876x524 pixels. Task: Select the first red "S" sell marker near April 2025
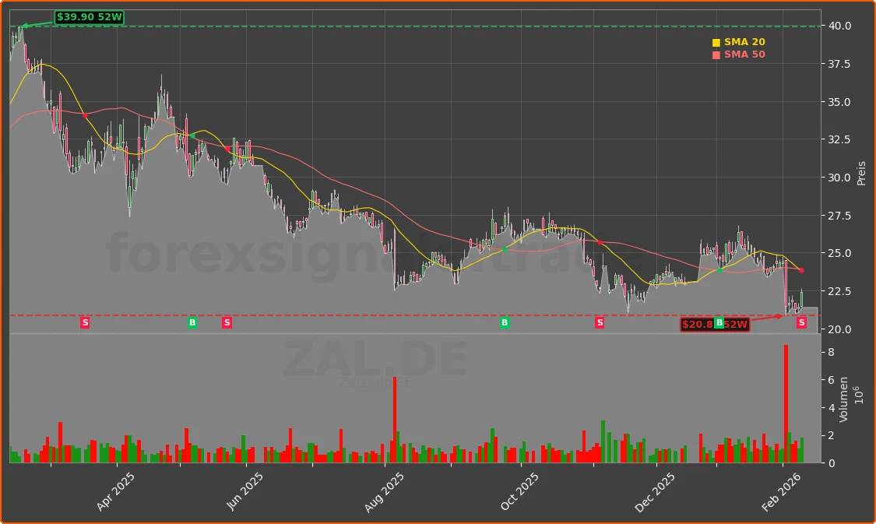tap(83, 322)
